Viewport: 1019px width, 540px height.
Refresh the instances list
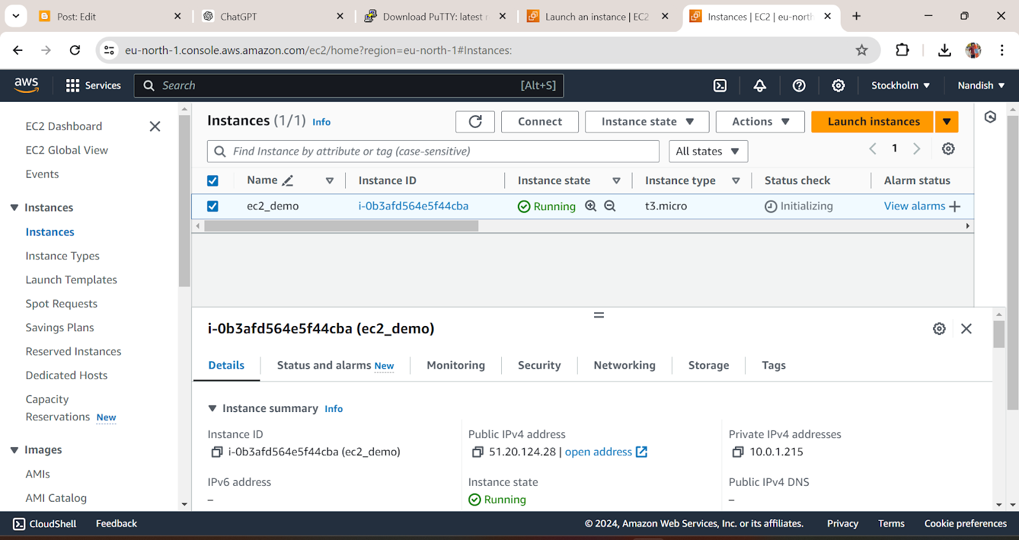475,122
